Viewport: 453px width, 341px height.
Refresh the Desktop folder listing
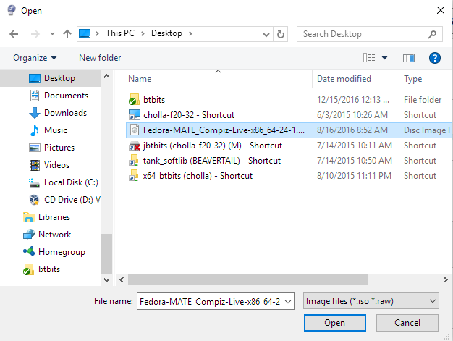[280, 34]
